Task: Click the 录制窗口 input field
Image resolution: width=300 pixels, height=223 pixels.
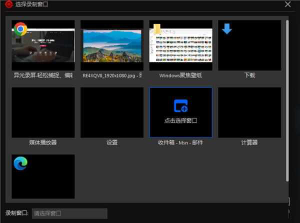Action: [x=69, y=213]
